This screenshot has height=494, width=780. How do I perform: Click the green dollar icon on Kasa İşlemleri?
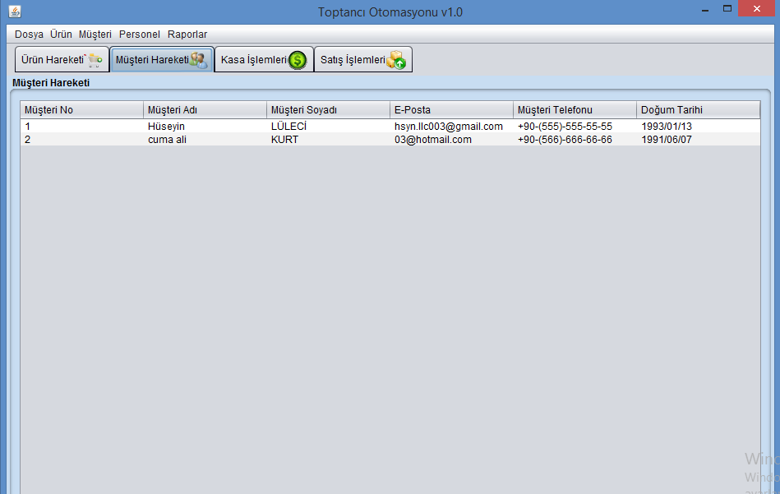[297, 60]
